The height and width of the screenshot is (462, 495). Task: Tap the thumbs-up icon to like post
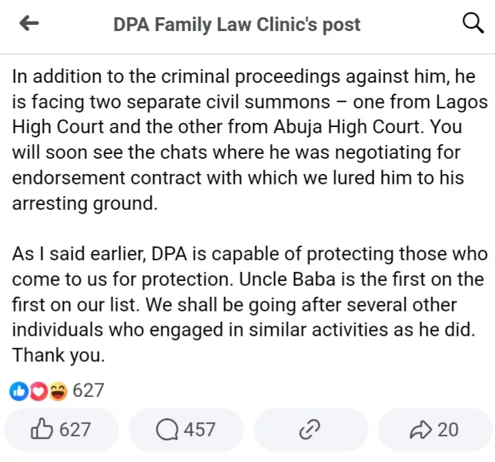[x=43, y=430]
